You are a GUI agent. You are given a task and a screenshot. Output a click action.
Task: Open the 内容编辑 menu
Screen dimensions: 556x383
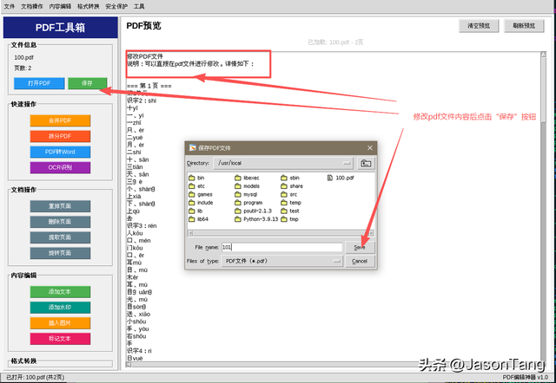[60, 6]
